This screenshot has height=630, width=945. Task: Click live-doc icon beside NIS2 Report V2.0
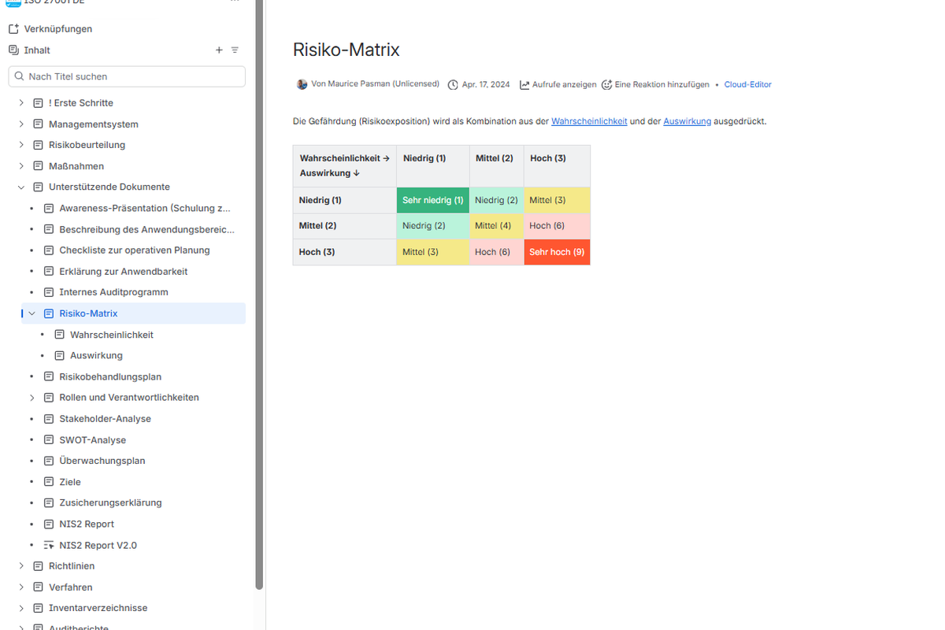click(49, 545)
